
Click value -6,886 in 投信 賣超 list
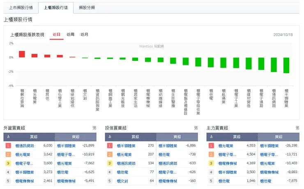click(191, 145)
